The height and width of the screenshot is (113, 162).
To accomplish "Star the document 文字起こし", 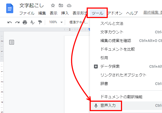I will point(53,5).
